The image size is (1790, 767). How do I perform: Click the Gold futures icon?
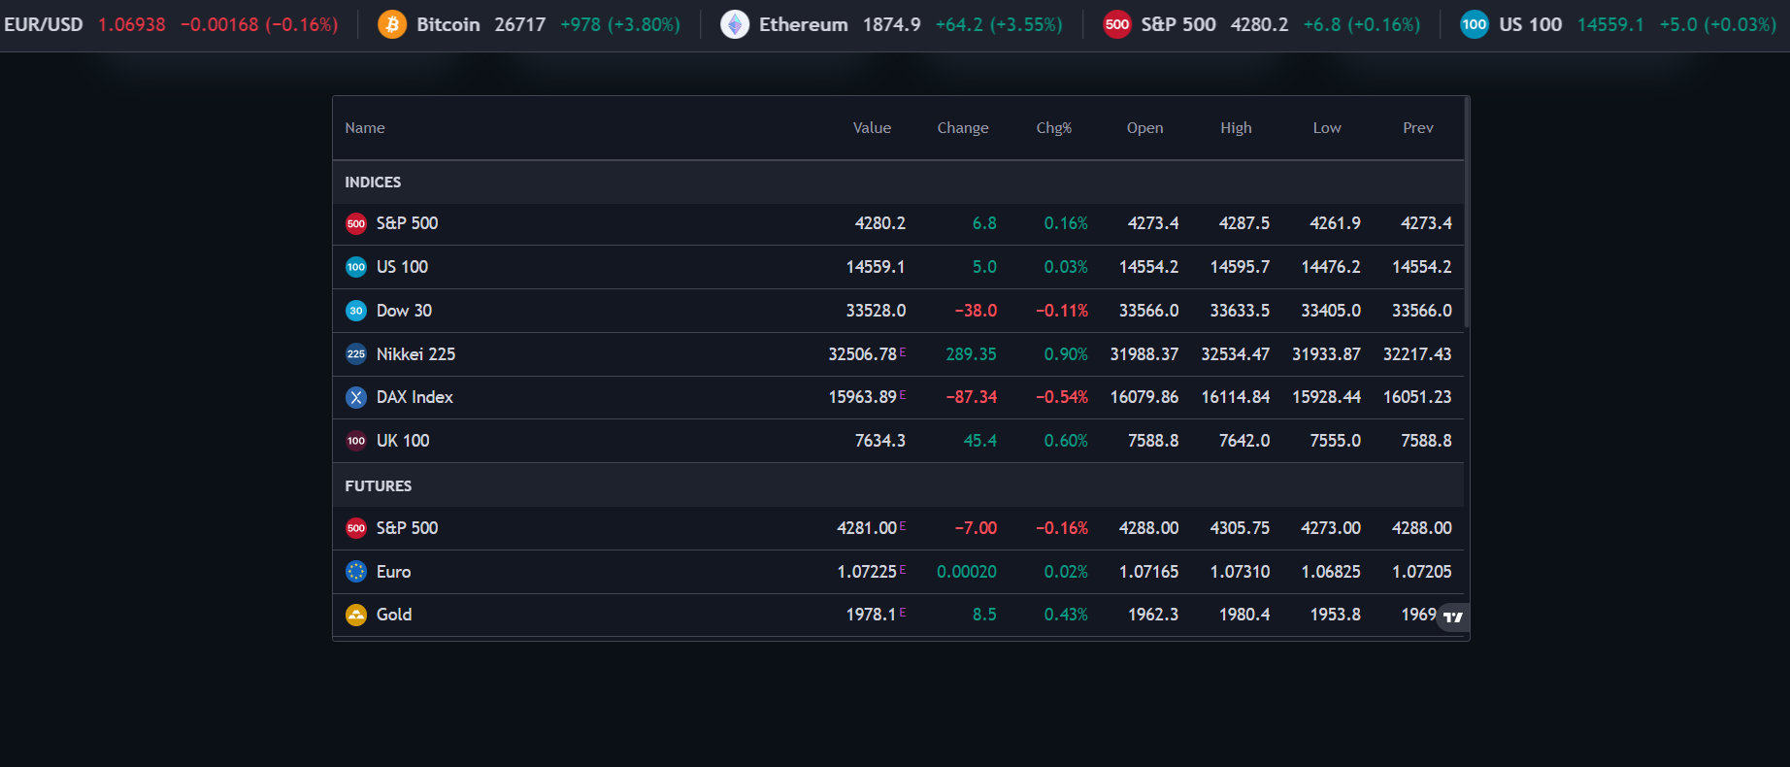click(x=356, y=615)
